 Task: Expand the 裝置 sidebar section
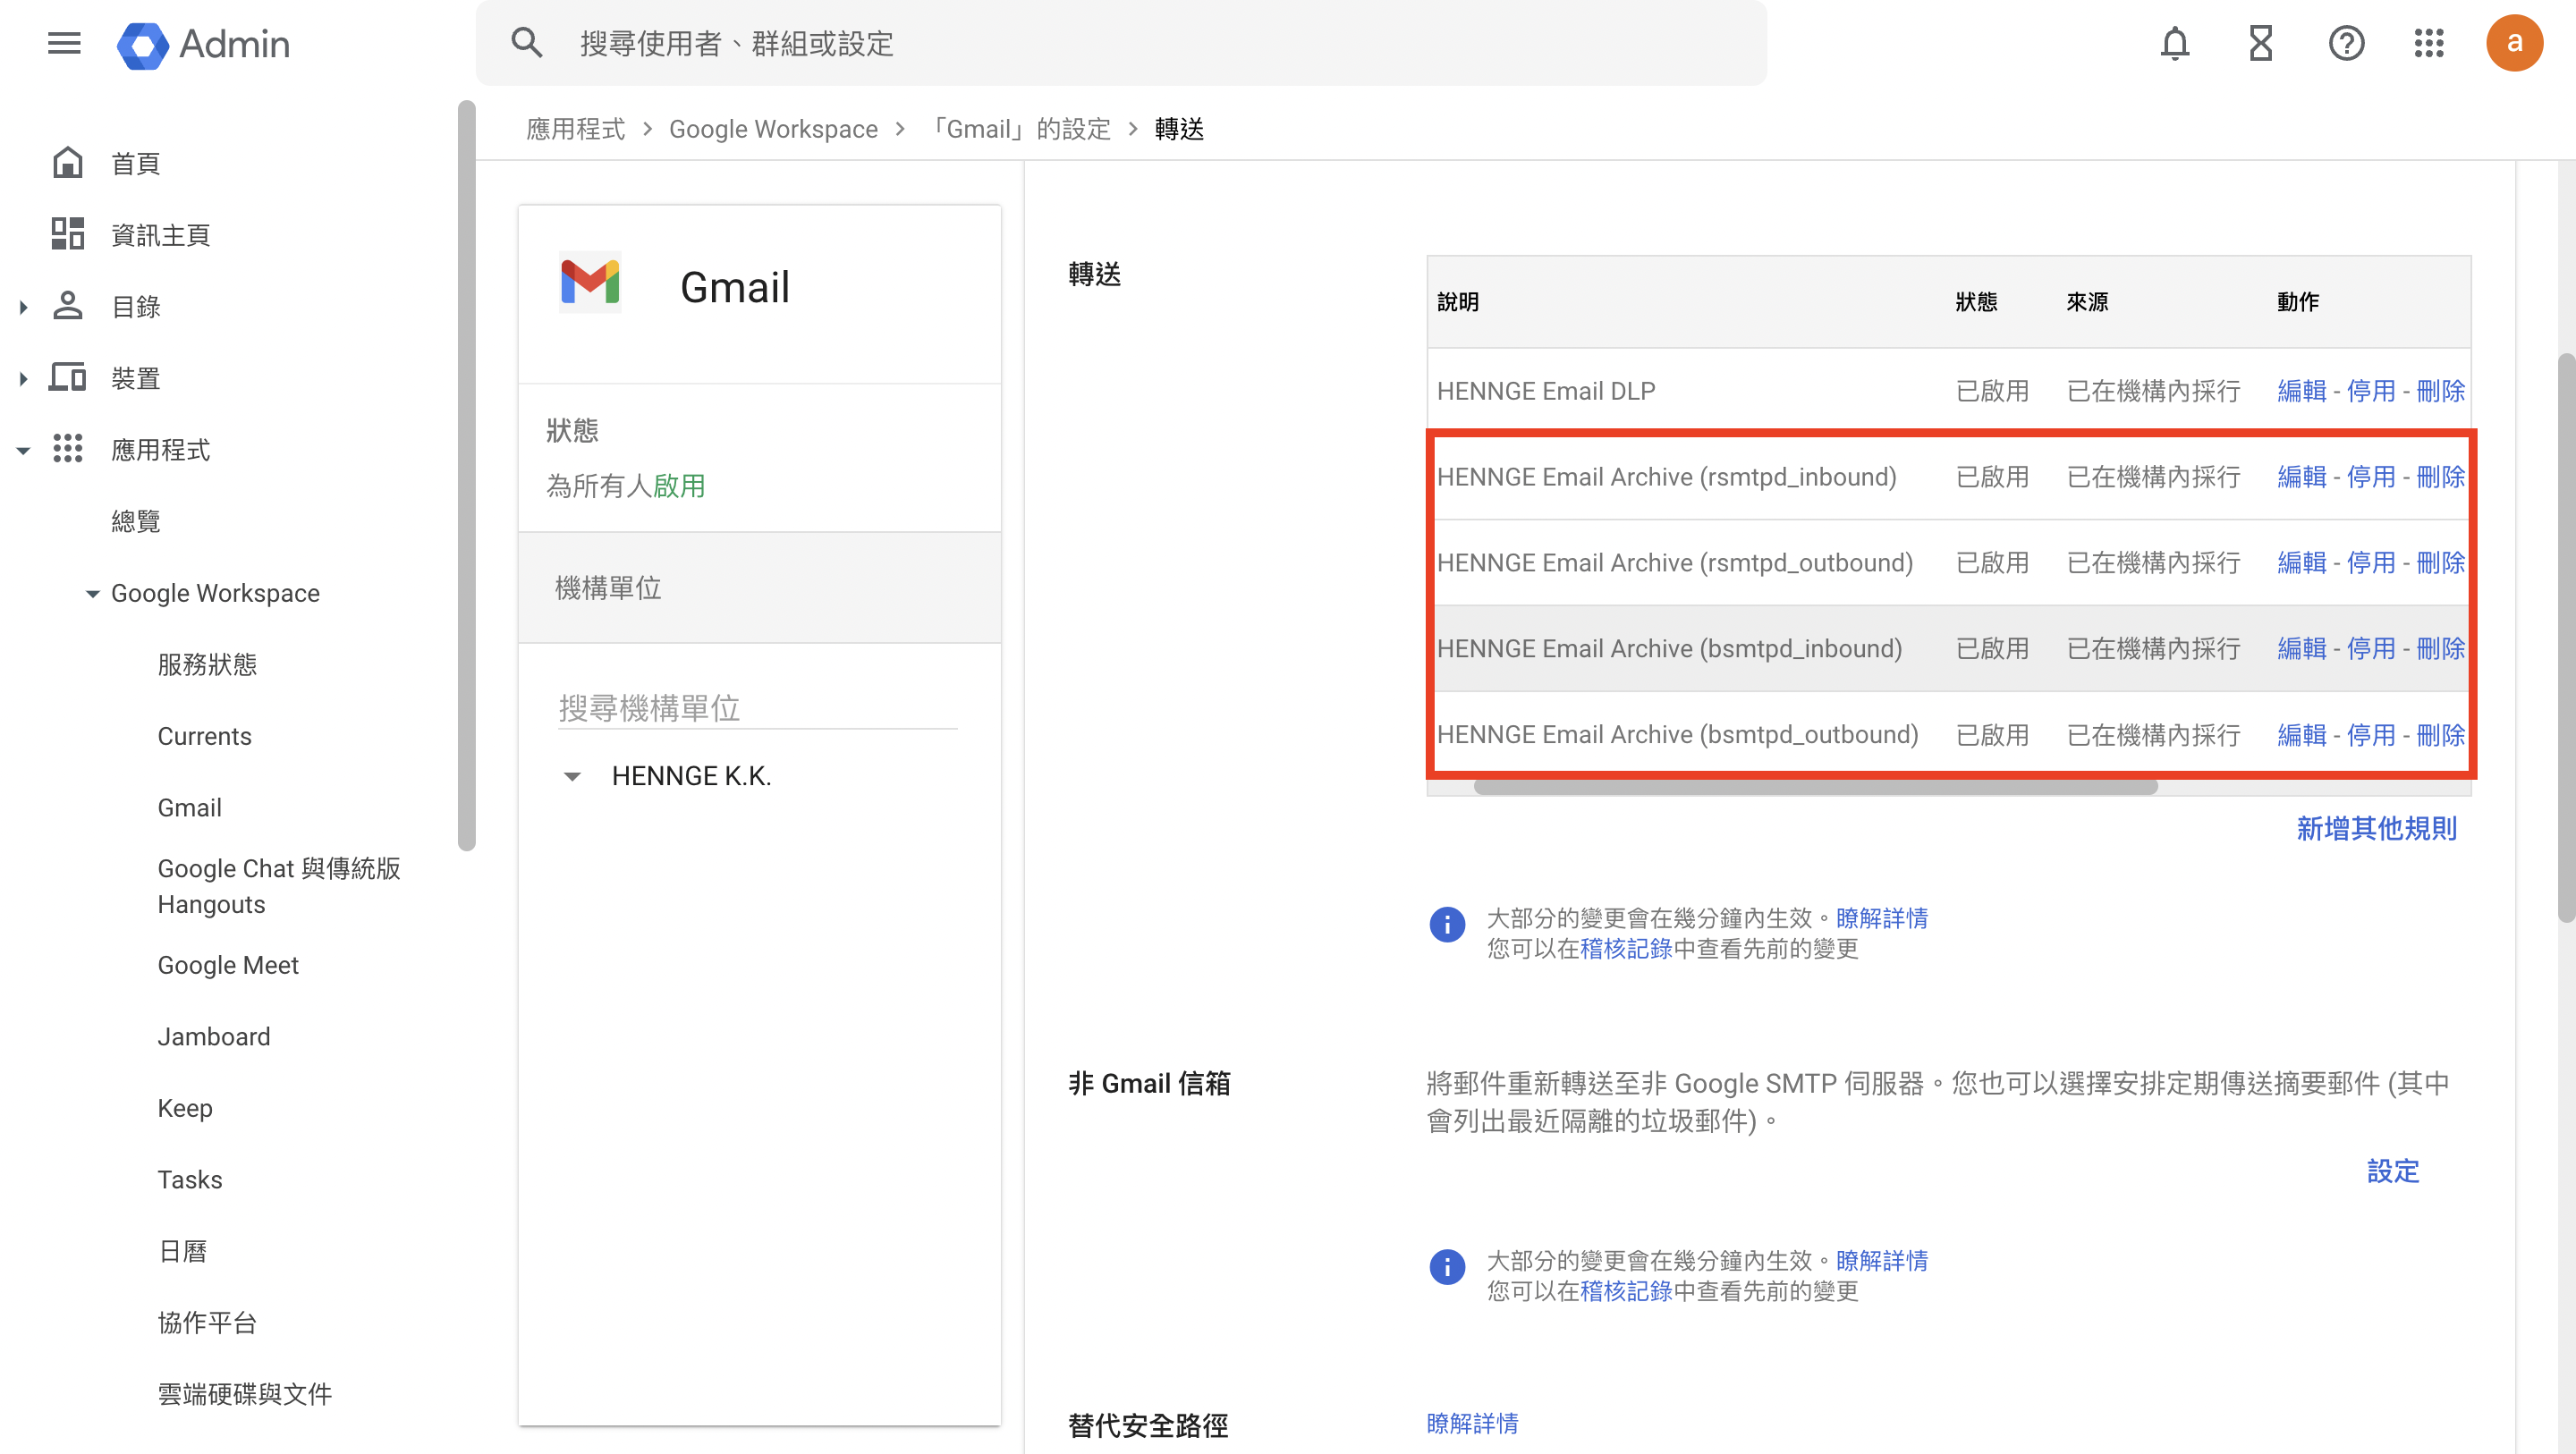point(23,379)
